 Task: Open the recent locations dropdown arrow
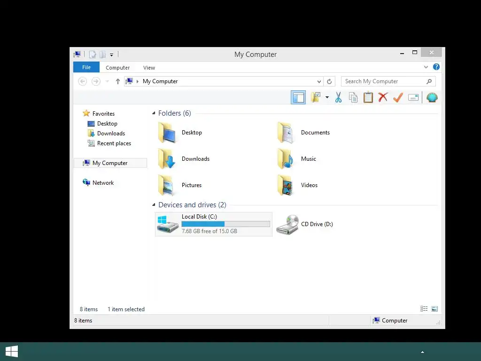(x=107, y=81)
